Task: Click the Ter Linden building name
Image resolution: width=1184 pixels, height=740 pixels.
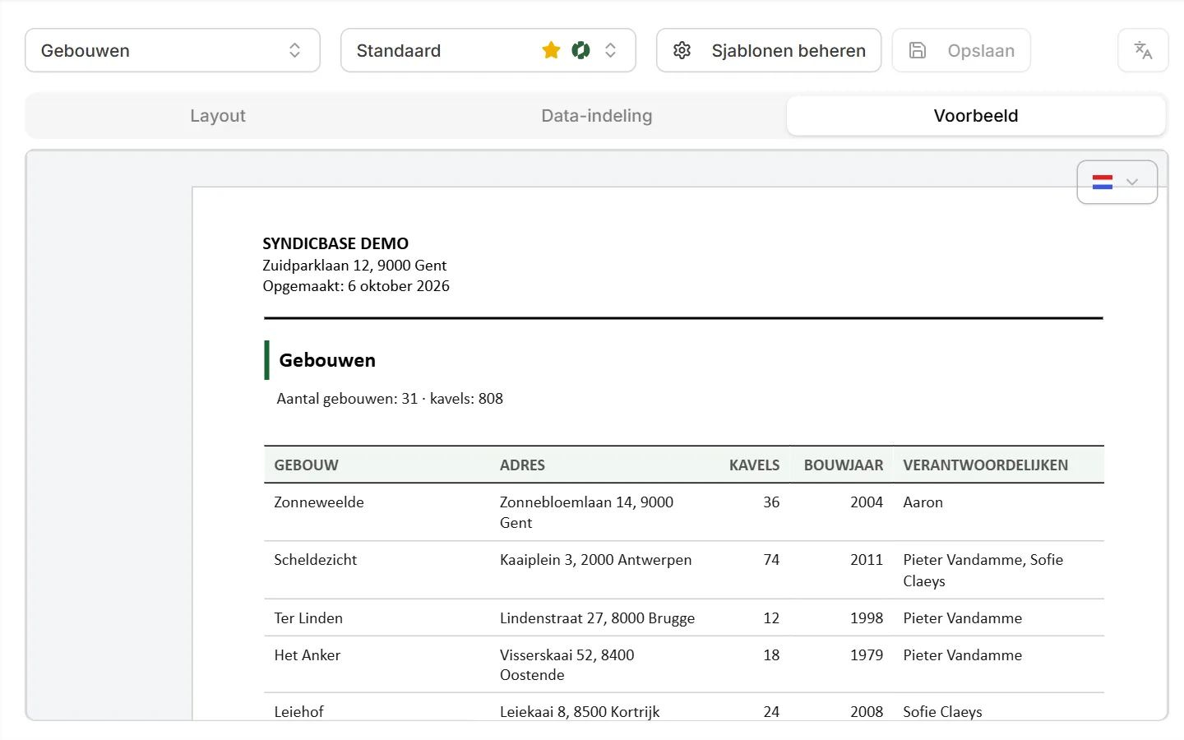Action: tap(308, 618)
